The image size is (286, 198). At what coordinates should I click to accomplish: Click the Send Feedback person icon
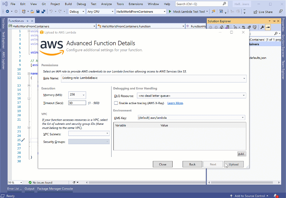[x=281, y=11]
